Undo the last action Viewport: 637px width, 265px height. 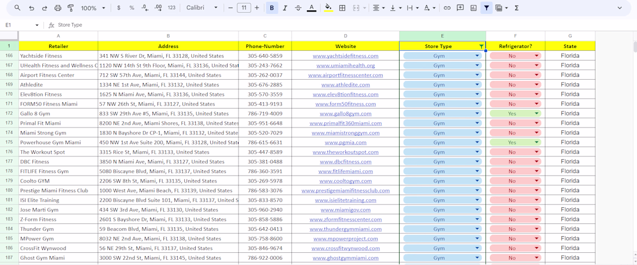[x=31, y=8]
